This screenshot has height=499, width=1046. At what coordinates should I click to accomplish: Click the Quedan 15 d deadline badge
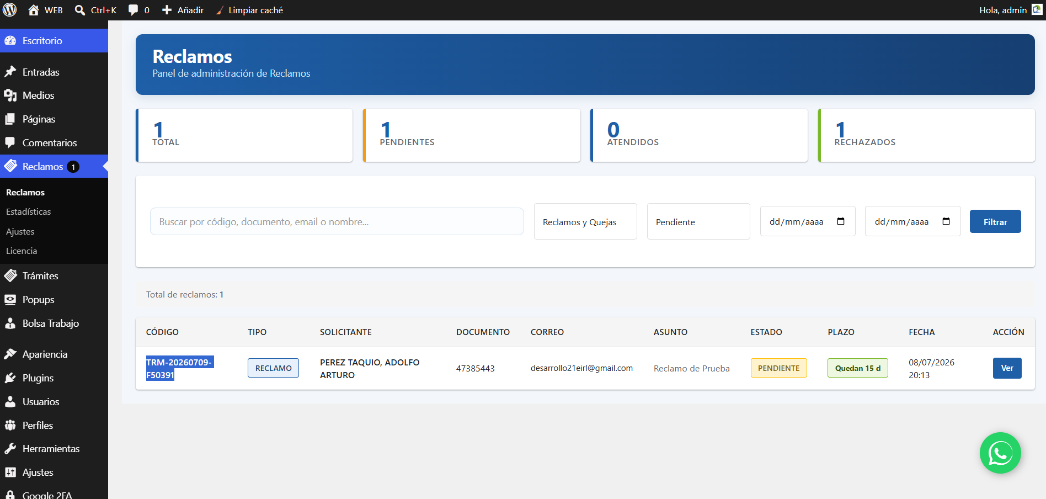[858, 368]
